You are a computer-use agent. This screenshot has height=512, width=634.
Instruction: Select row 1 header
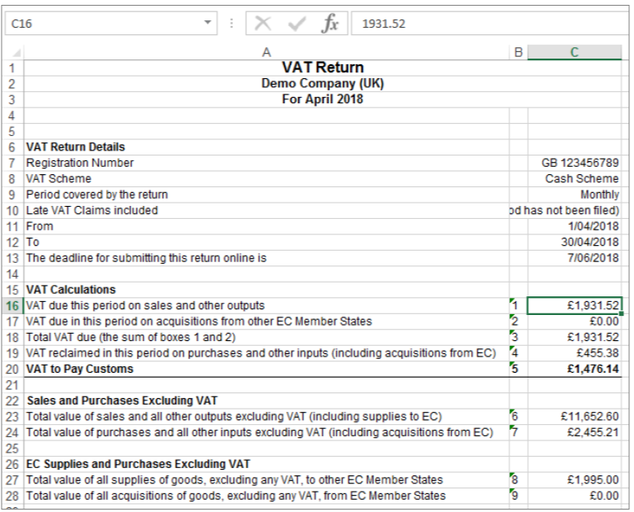[x=12, y=68]
